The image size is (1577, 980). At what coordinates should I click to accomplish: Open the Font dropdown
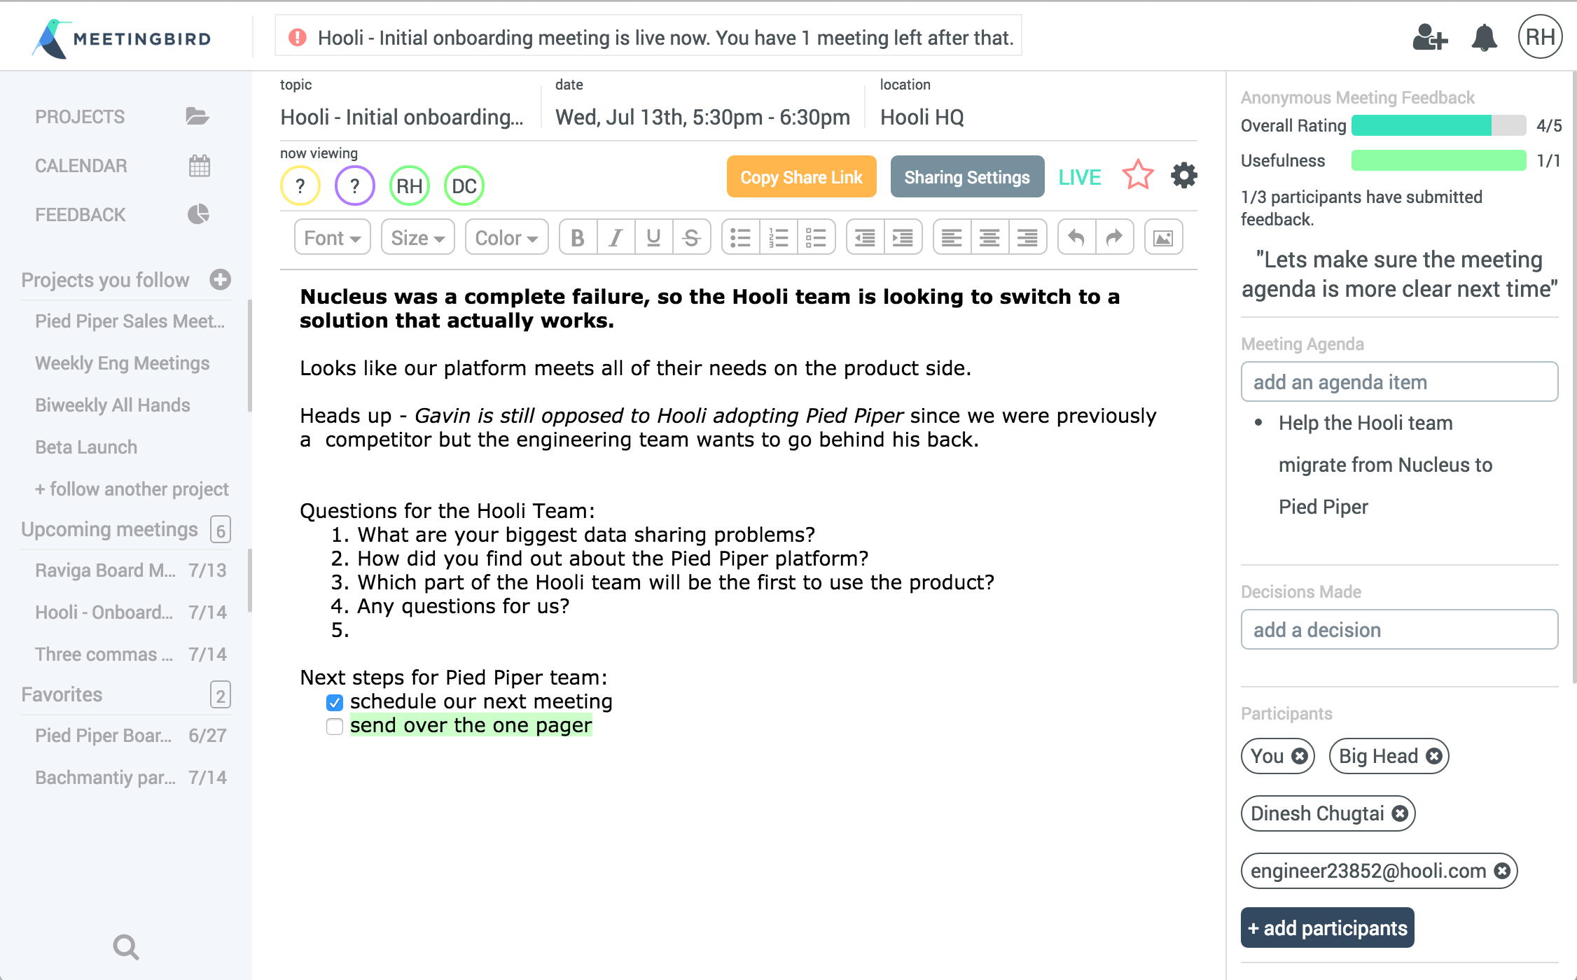332,238
